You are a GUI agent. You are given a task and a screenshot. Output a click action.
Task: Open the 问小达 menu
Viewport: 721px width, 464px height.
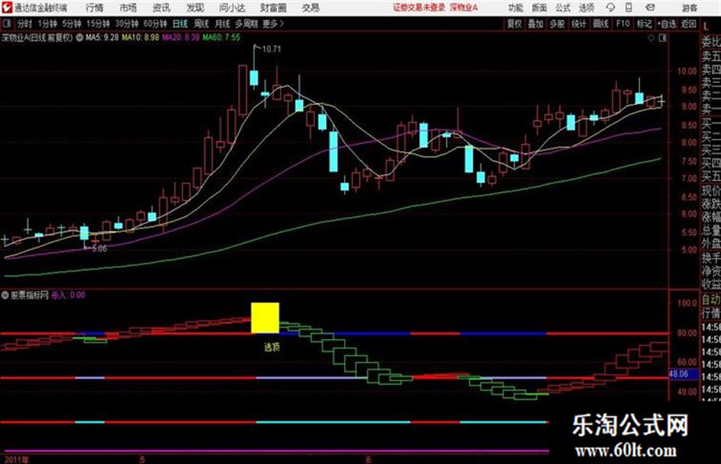(x=232, y=8)
